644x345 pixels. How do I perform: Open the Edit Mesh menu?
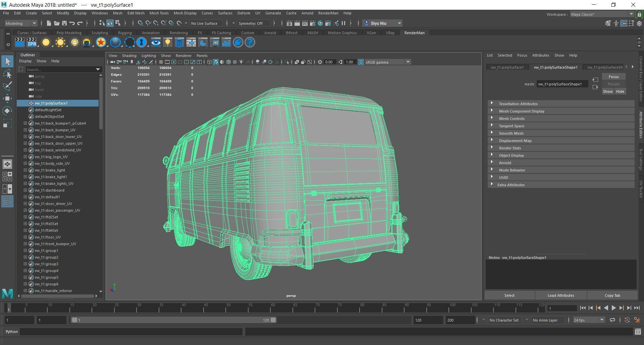click(136, 13)
